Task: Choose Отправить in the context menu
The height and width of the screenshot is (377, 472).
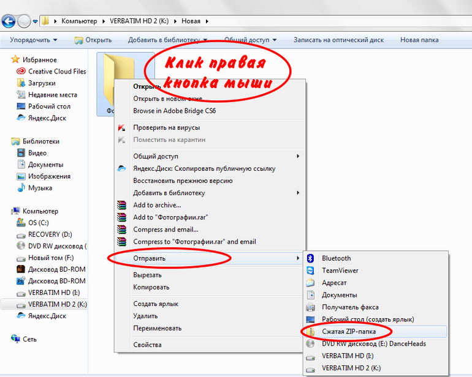Action: click(x=149, y=258)
